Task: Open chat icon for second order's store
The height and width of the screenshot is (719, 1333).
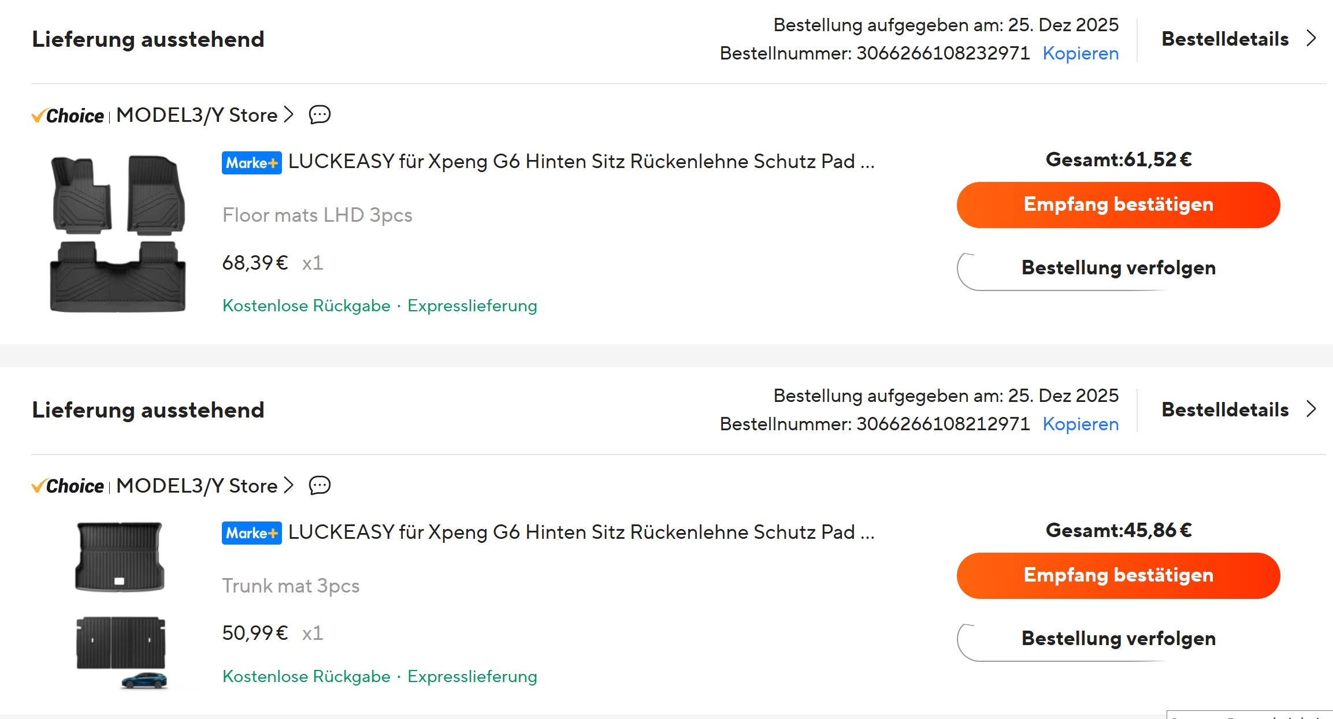Action: tap(320, 486)
